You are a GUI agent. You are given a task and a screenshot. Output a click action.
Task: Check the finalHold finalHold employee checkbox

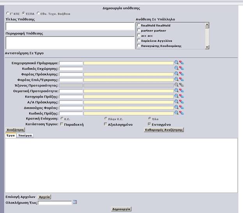point(138,25)
